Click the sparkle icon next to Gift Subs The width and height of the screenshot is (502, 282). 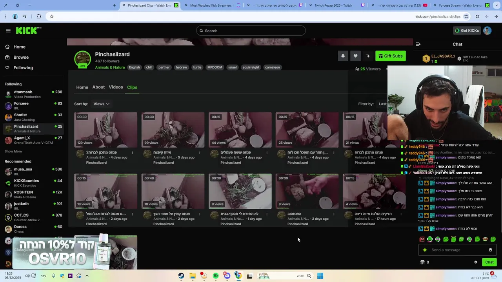368,56
